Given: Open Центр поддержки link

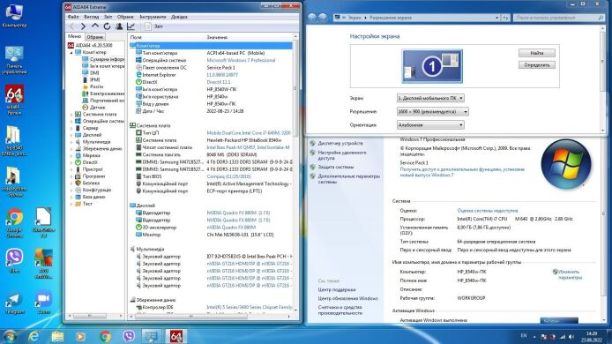Looking at the screenshot, I should (337, 289).
